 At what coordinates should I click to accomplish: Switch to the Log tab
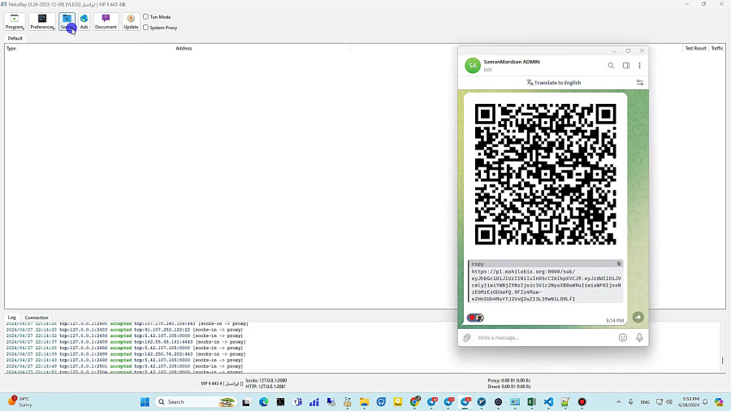(11, 318)
